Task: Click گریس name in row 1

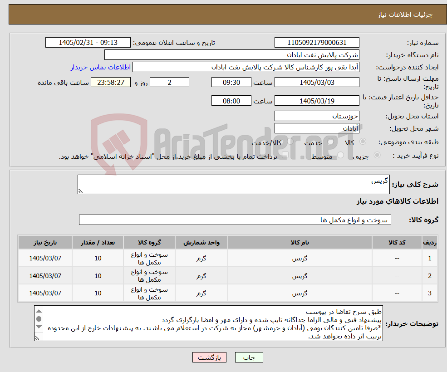Action: (x=300, y=259)
